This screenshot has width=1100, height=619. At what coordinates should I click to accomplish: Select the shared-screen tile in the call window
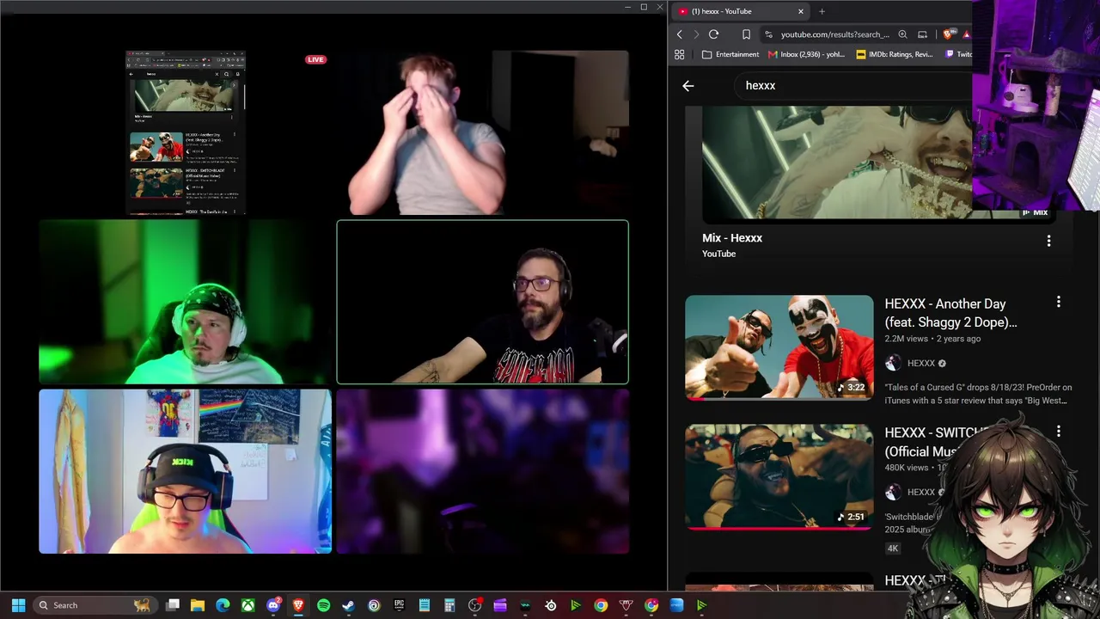pyautogui.click(x=185, y=132)
